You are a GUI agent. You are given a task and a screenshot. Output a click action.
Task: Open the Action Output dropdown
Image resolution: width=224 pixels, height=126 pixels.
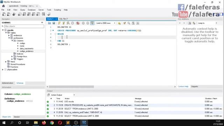point(63,95)
